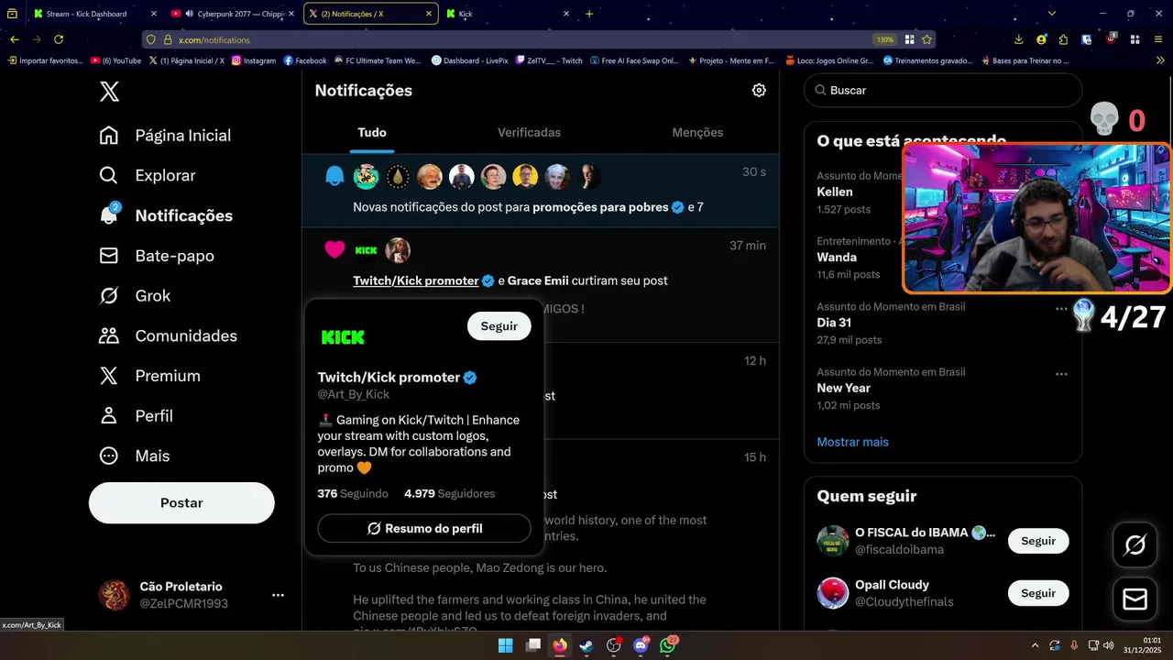Follow O FISCAL do IBAMA
Screen dimensions: 1173x660
[1038, 541]
